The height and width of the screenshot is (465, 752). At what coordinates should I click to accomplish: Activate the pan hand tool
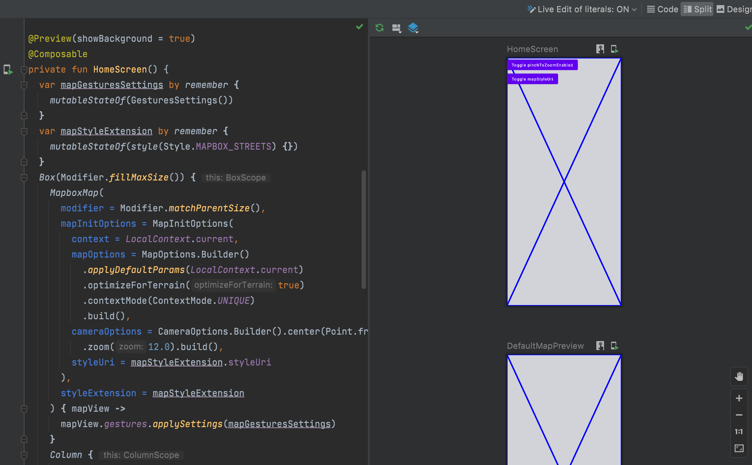[x=739, y=376]
